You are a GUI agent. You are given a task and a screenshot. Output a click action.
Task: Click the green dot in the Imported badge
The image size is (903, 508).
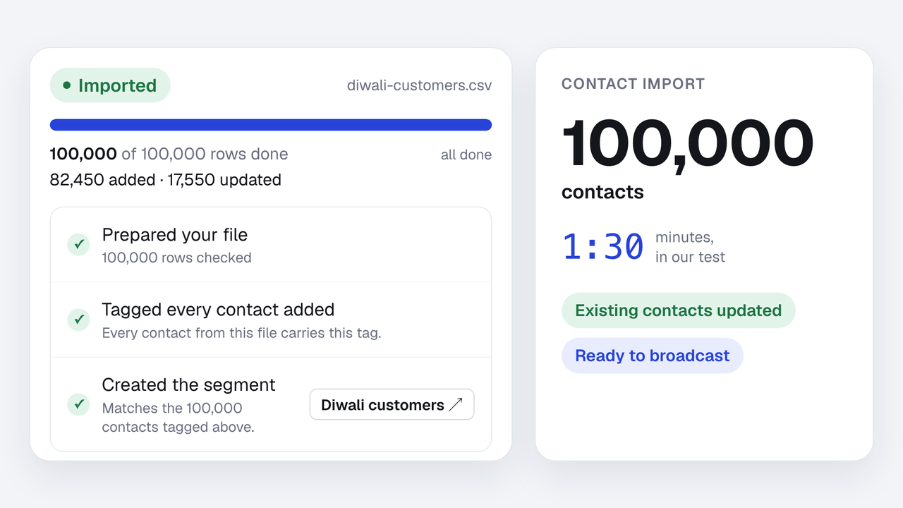[67, 85]
